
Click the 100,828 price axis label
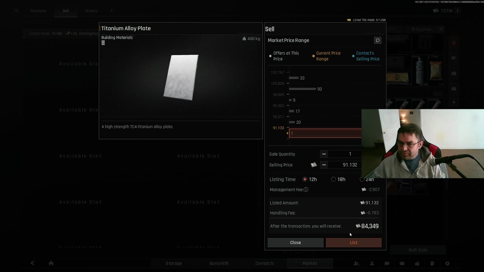pos(278,83)
